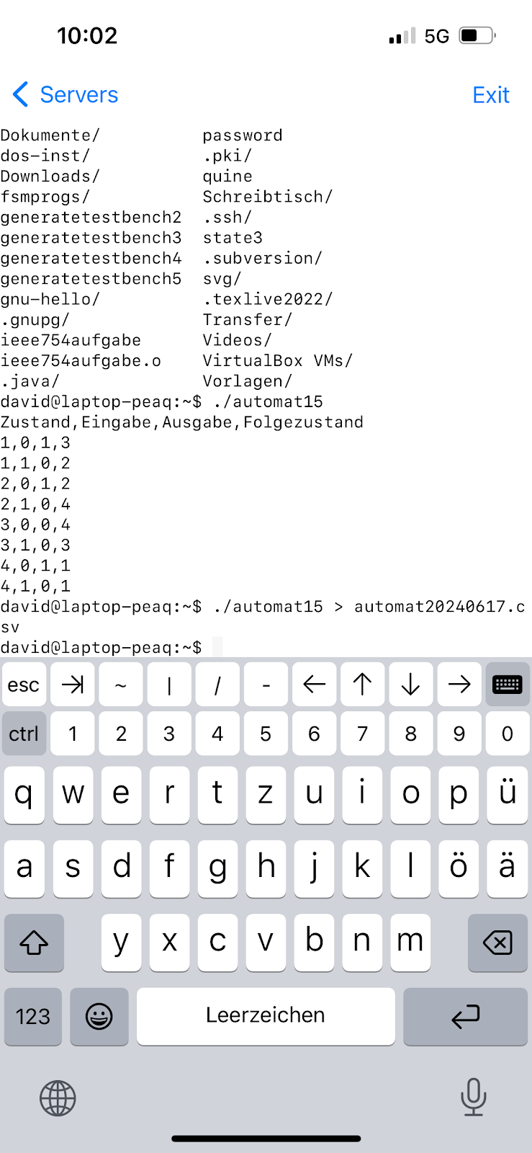Viewport: 532px width, 1153px height.
Task: Start dictation with the microphone icon
Action: pos(473,1098)
